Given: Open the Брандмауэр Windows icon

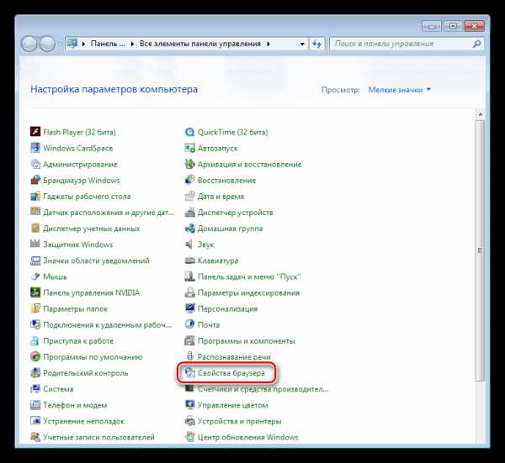Looking at the screenshot, I should point(35,180).
